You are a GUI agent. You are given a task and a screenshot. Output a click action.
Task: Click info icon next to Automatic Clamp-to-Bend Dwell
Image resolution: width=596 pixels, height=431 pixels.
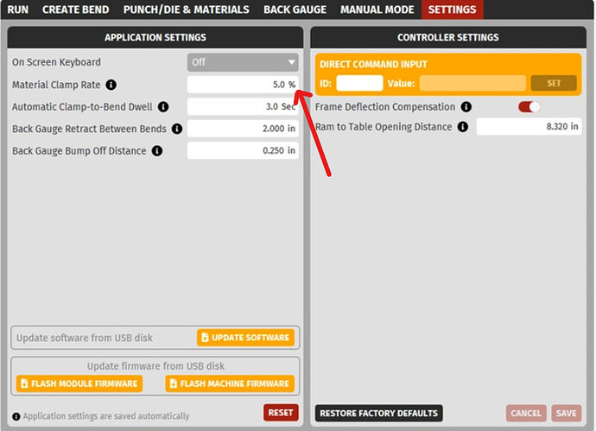pyautogui.click(x=163, y=107)
